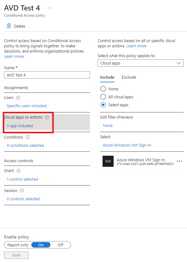The width and height of the screenshot is (187, 262).
Task: Click Azure Windows VM Sign-In link under Select
Action: coord(127,145)
